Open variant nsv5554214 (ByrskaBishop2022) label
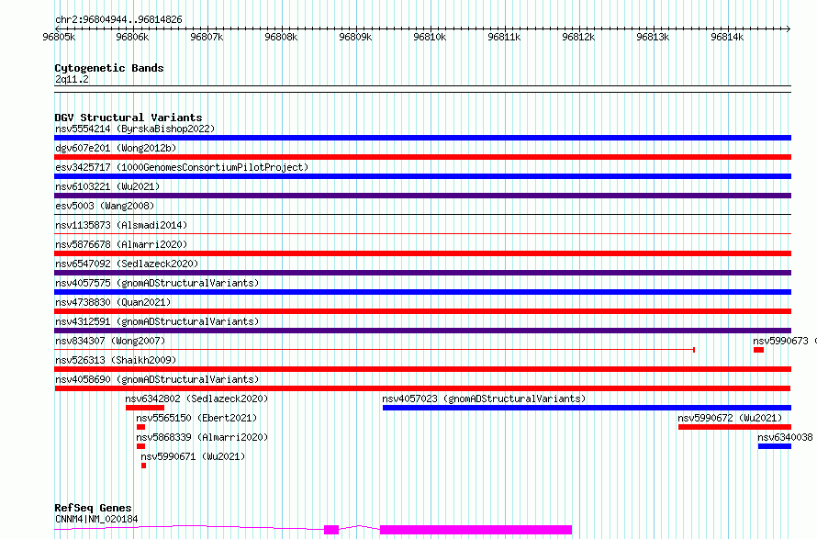 (x=135, y=129)
